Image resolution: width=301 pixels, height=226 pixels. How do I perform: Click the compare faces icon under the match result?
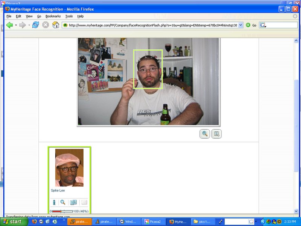pos(73,202)
